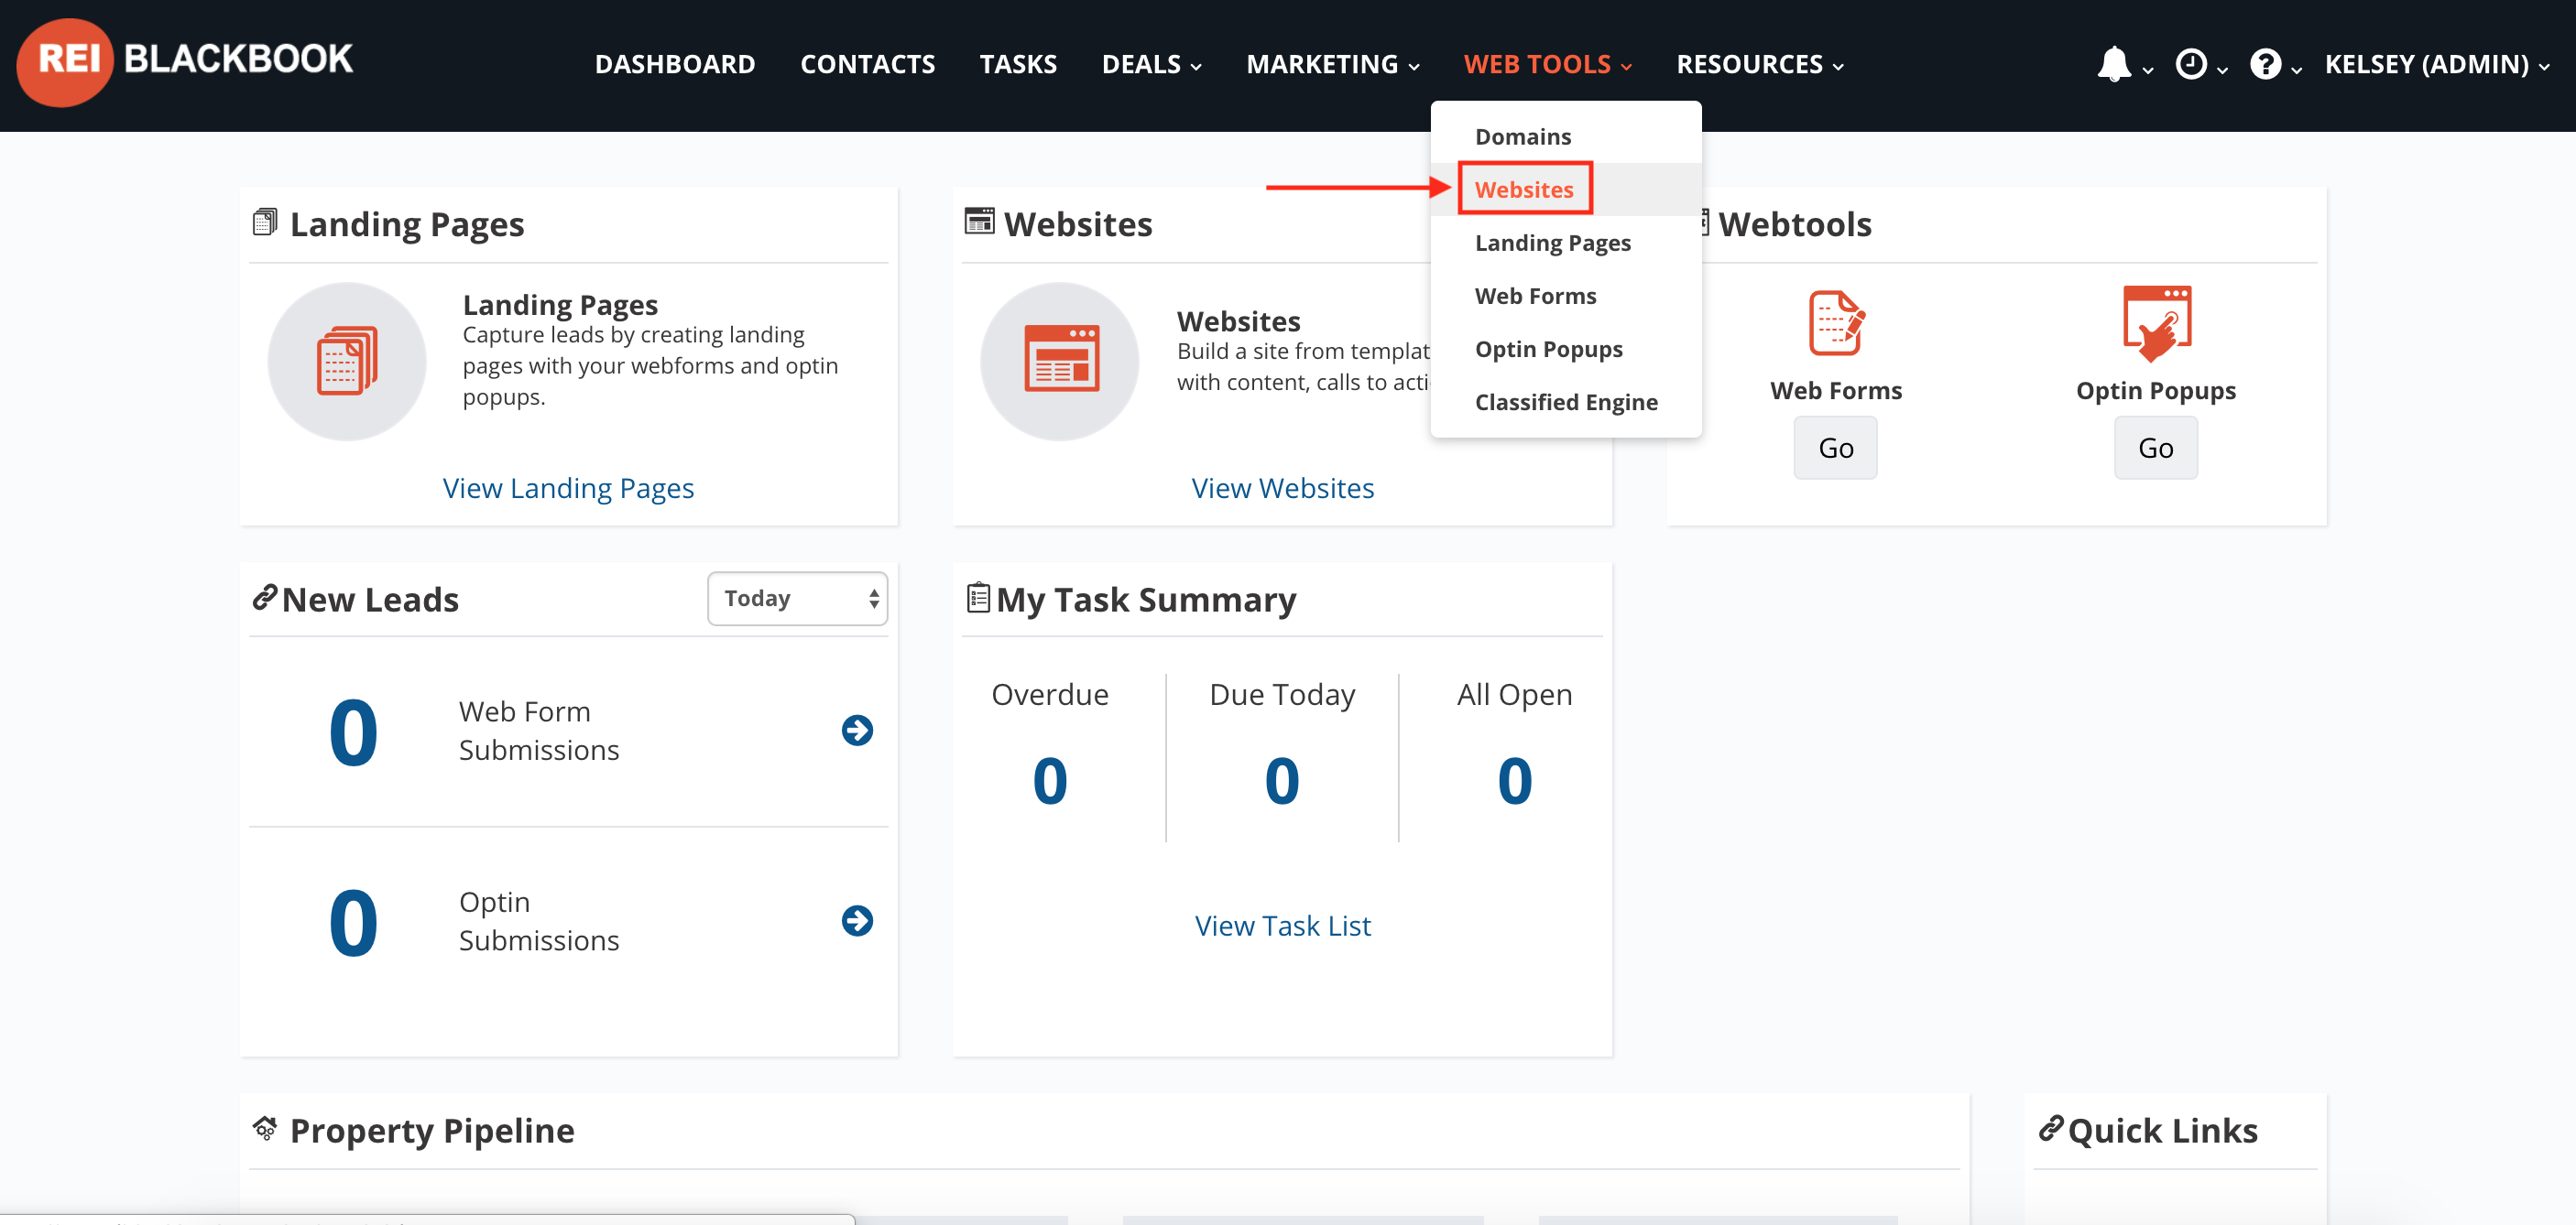
Task: Click the Landing Pages circle icon
Action: (347, 361)
